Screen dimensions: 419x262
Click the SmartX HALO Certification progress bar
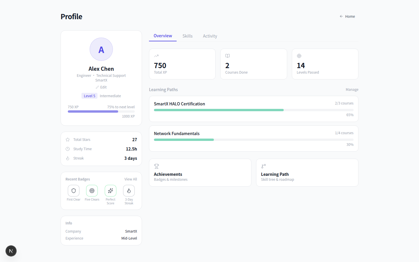click(x=253, y=110)
